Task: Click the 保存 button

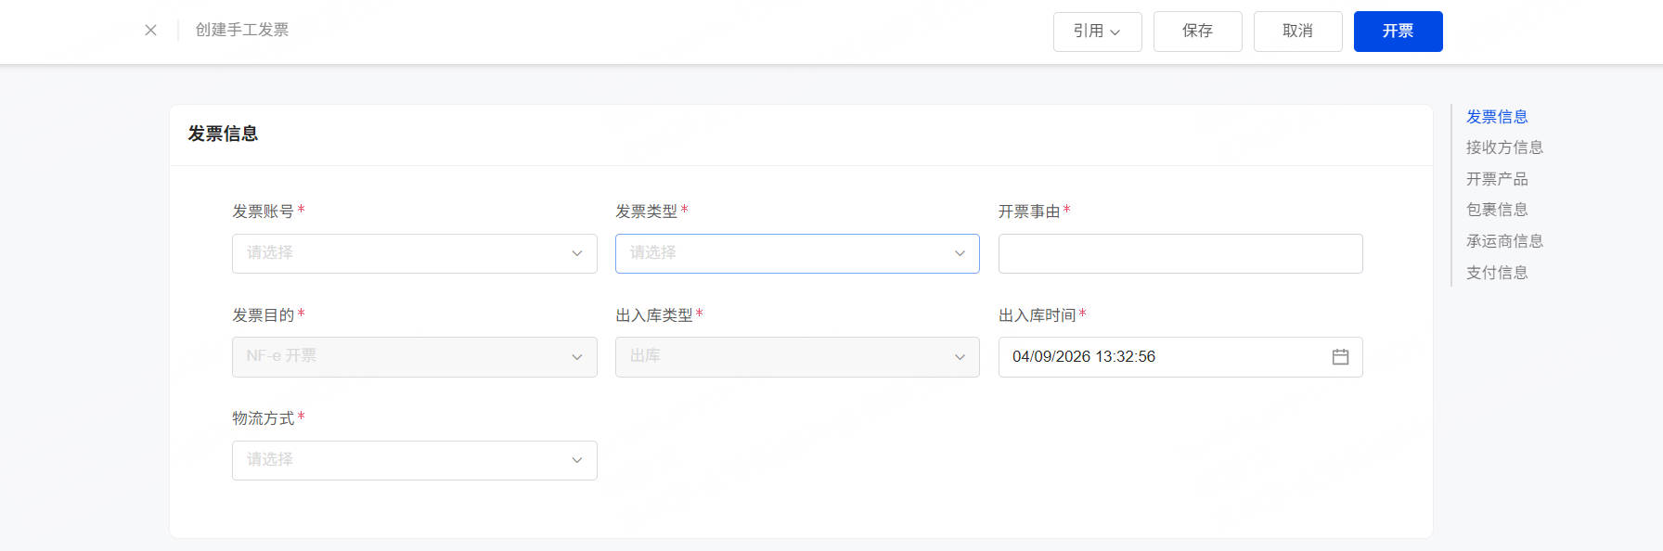Action: click(x=1197, y=32)
